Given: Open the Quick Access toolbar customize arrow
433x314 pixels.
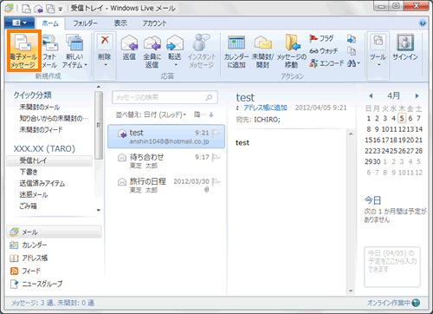Looking at the screenshot, I should point(61,9).
